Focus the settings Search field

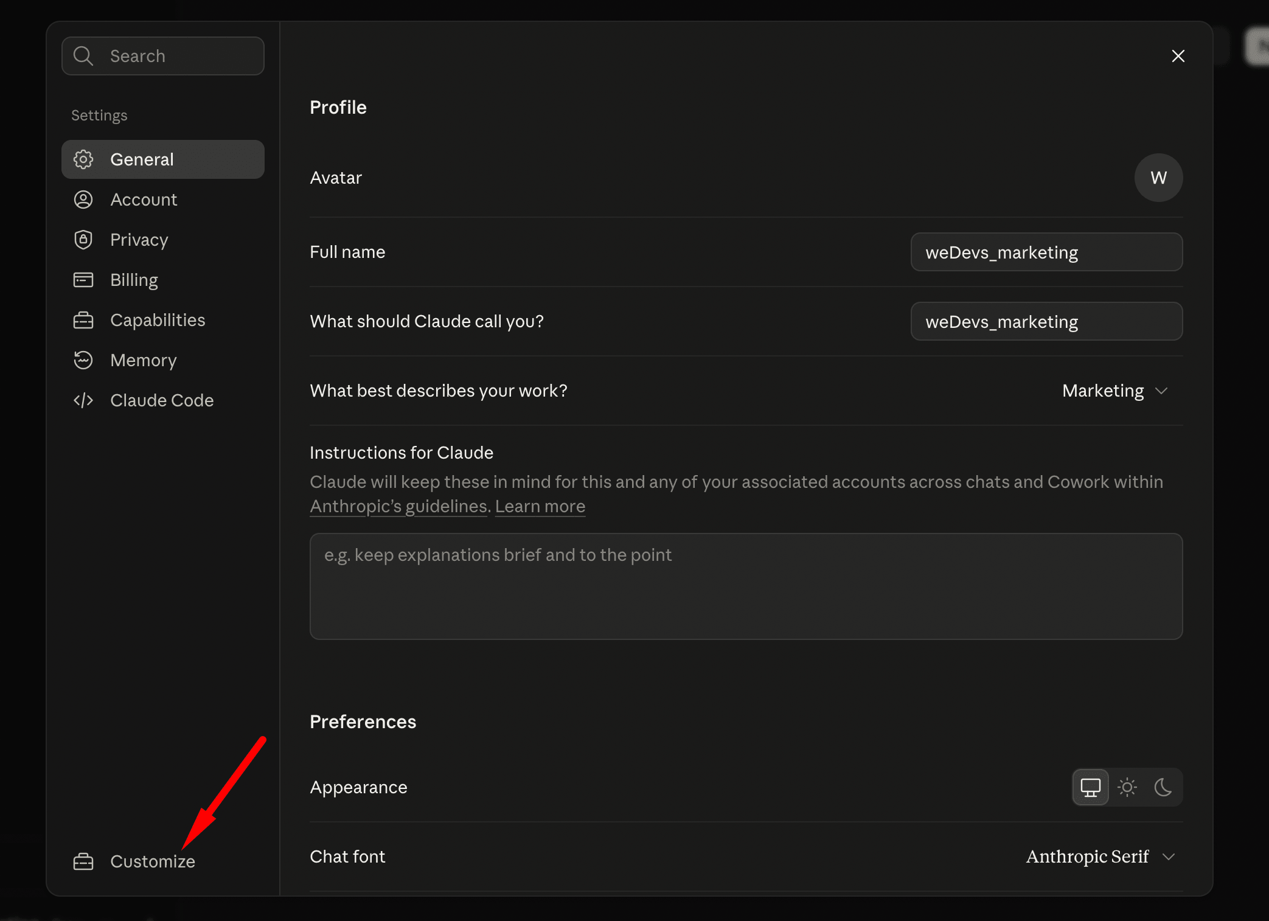tap(163, 56)
